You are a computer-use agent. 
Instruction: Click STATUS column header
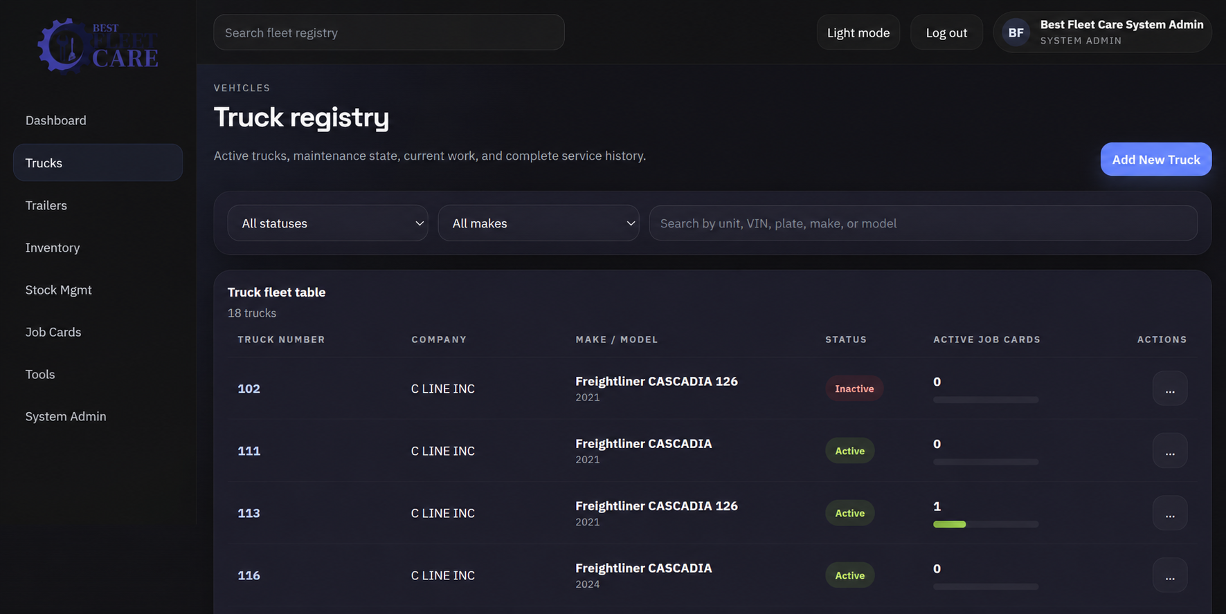point(846,339)
